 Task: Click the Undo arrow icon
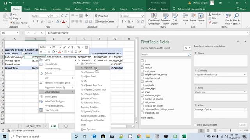coord(11,3)
